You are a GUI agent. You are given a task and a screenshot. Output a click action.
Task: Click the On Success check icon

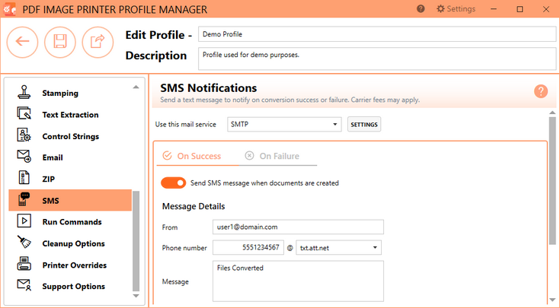(x=167, y=156)
